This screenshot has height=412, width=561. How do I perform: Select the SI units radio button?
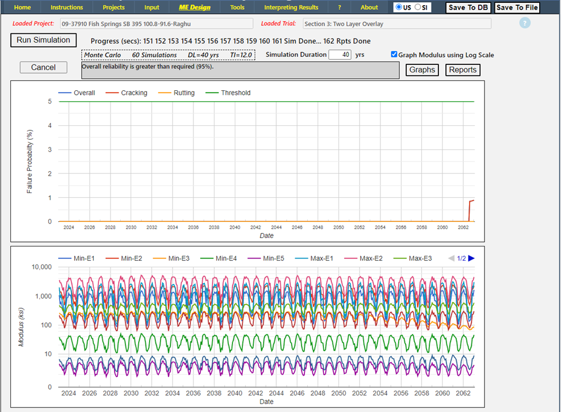pos(418,7)
